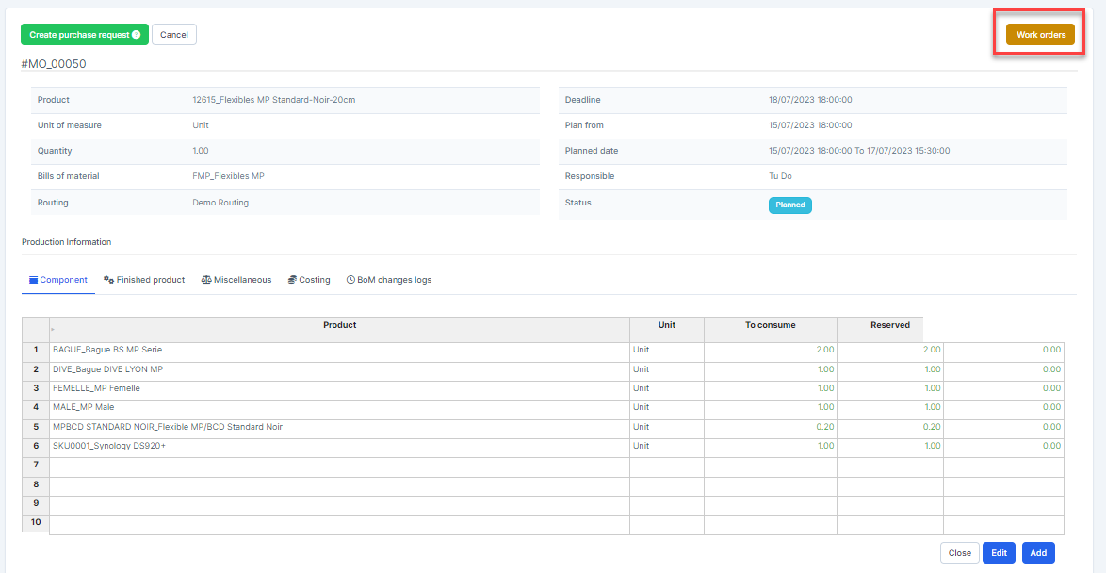Open the Costing tab
Image resolution: width=1106 pixels, height=573 pixels.
(x=315, y=280)
